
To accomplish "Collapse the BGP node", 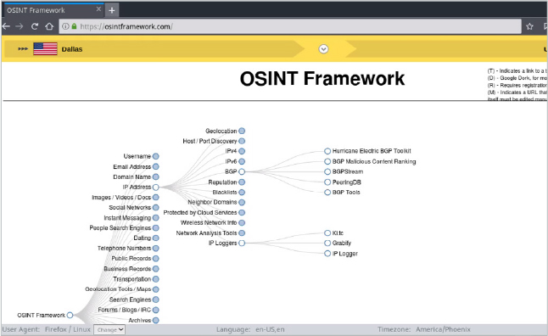I will [242, 171].
